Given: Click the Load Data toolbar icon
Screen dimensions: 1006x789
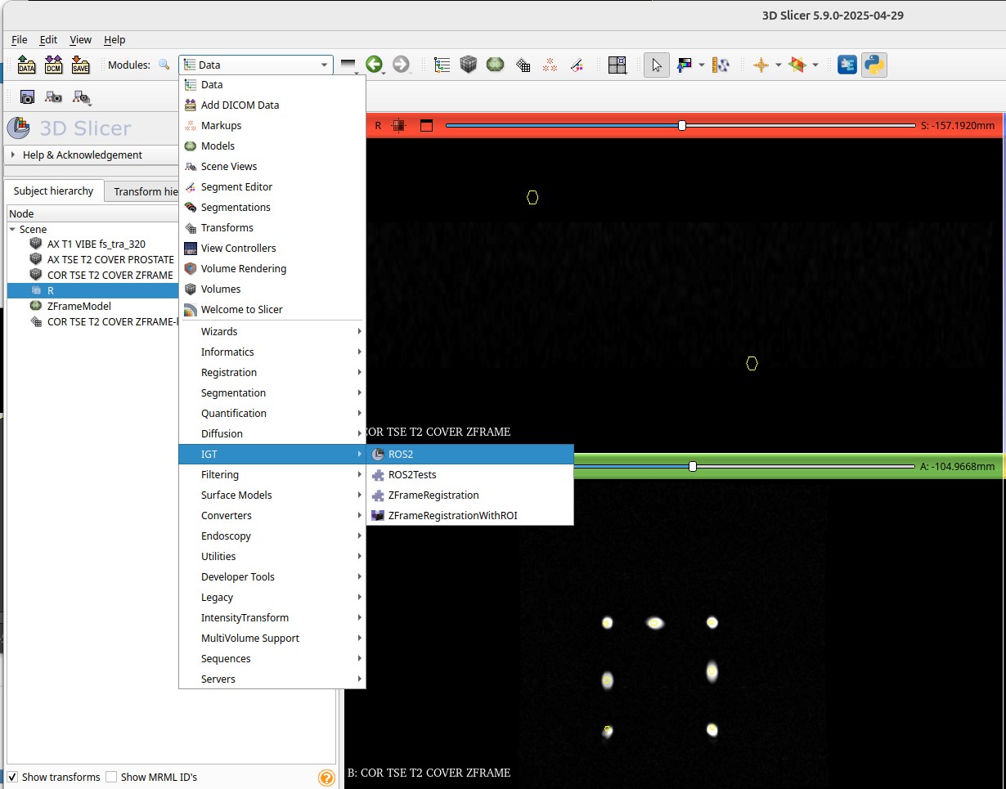Looking at the screenshot, I should tap(27, 65).
